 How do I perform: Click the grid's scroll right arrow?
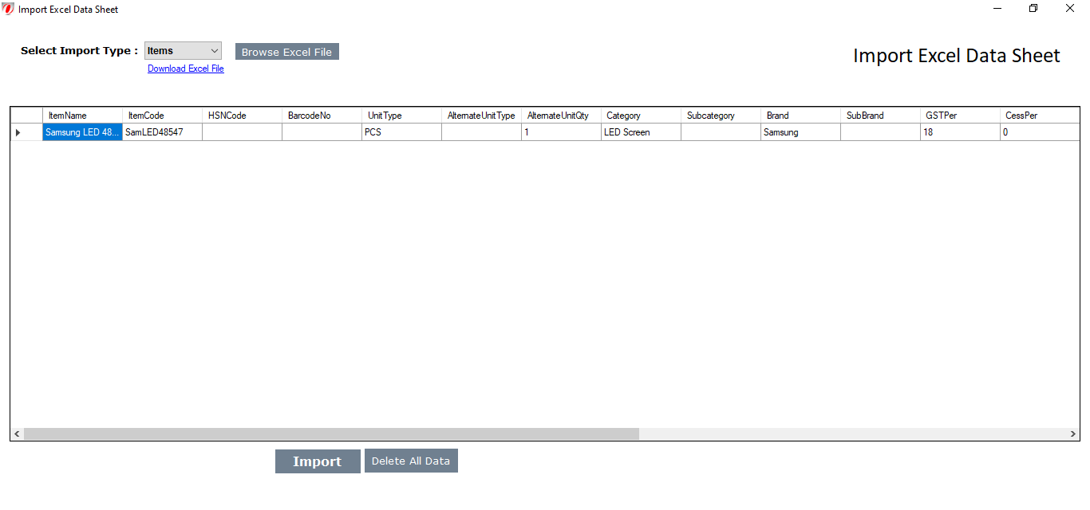(1072, 434)
